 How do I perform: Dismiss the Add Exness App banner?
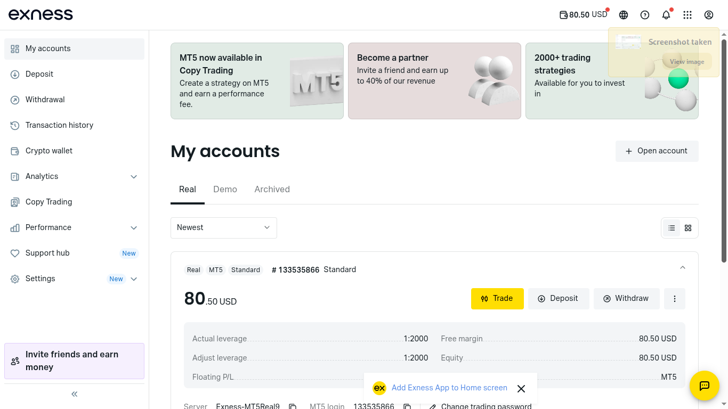point(521,389)
